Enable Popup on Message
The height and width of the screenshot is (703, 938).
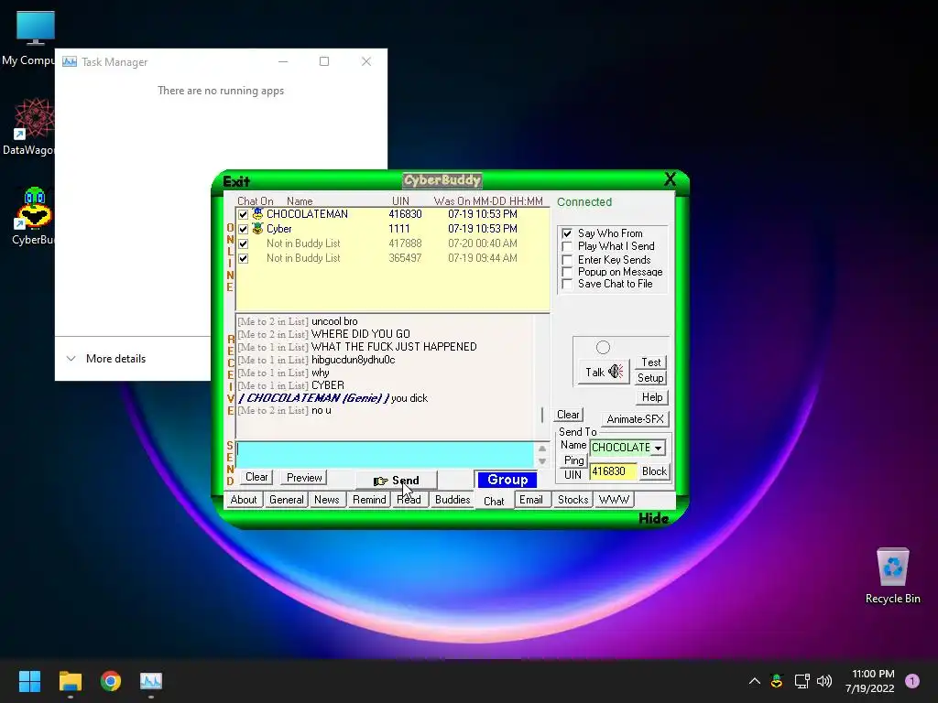click(x=567, y=272)
